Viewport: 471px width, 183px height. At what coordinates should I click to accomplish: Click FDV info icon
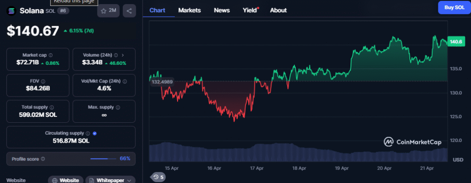pyautogui.click(x=43, y=81)
